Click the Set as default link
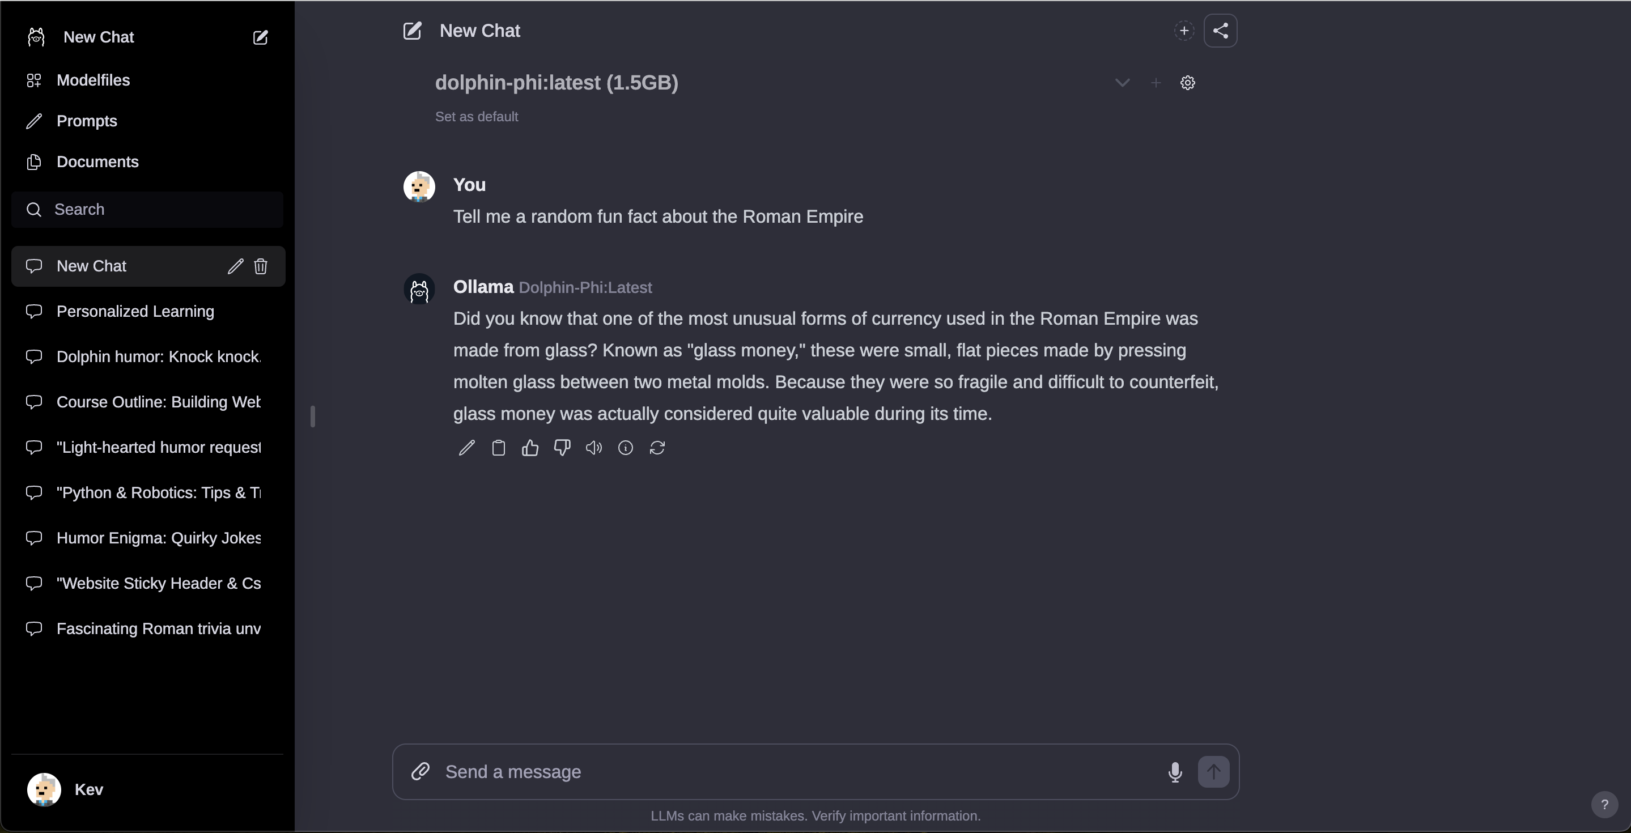Screen dimensions: 1631x833 476,117
